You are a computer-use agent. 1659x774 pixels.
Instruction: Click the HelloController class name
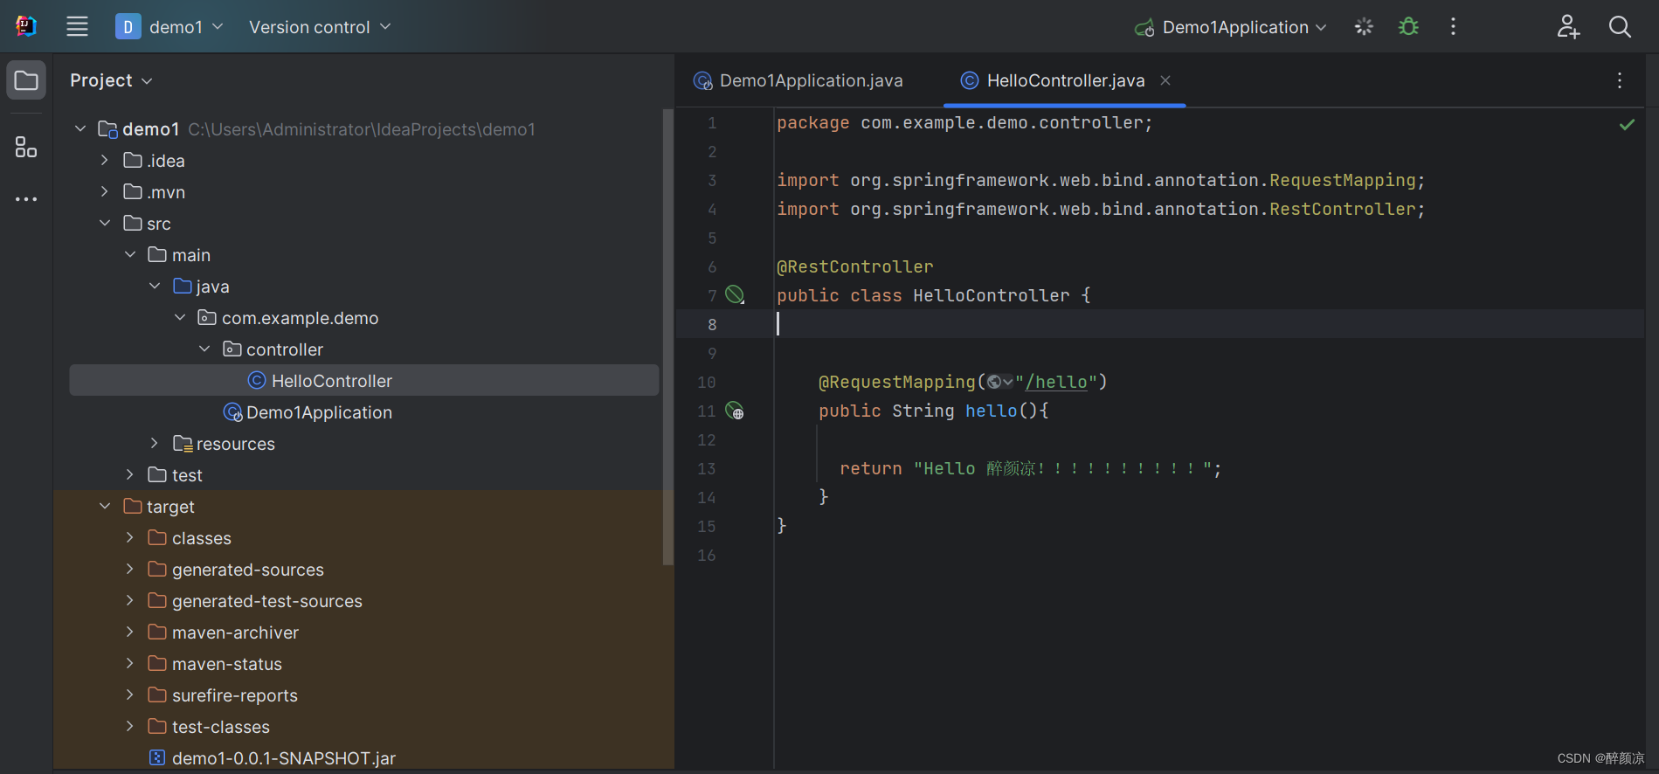point(992,295)
